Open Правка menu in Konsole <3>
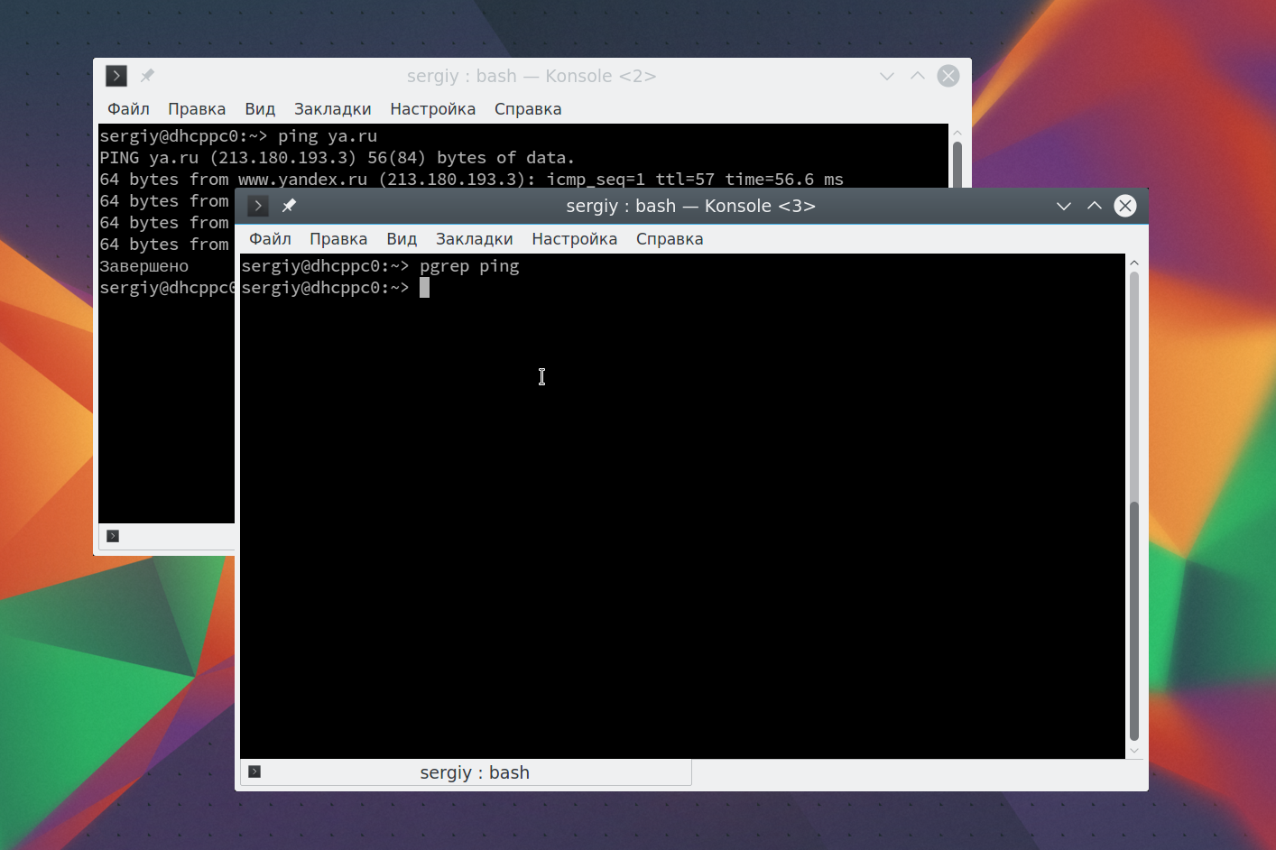 pos(338,239)
